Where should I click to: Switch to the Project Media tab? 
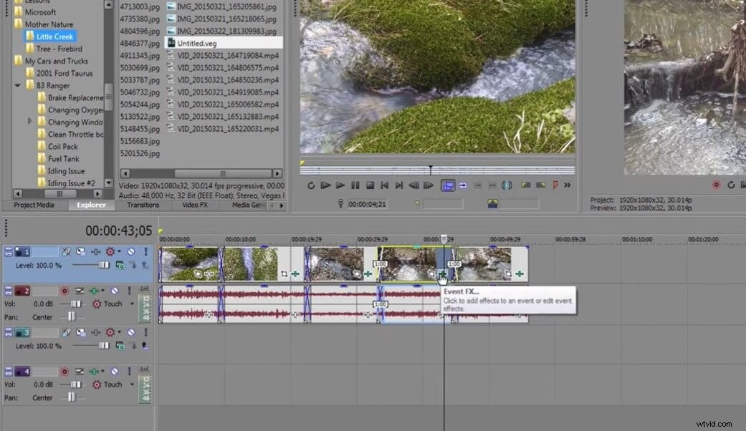34,205
